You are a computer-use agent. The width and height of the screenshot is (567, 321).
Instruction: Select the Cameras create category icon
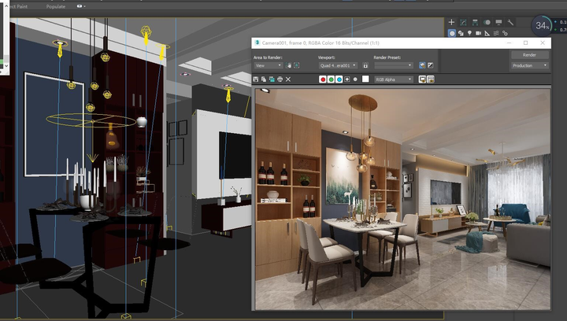tap(478, 33)
